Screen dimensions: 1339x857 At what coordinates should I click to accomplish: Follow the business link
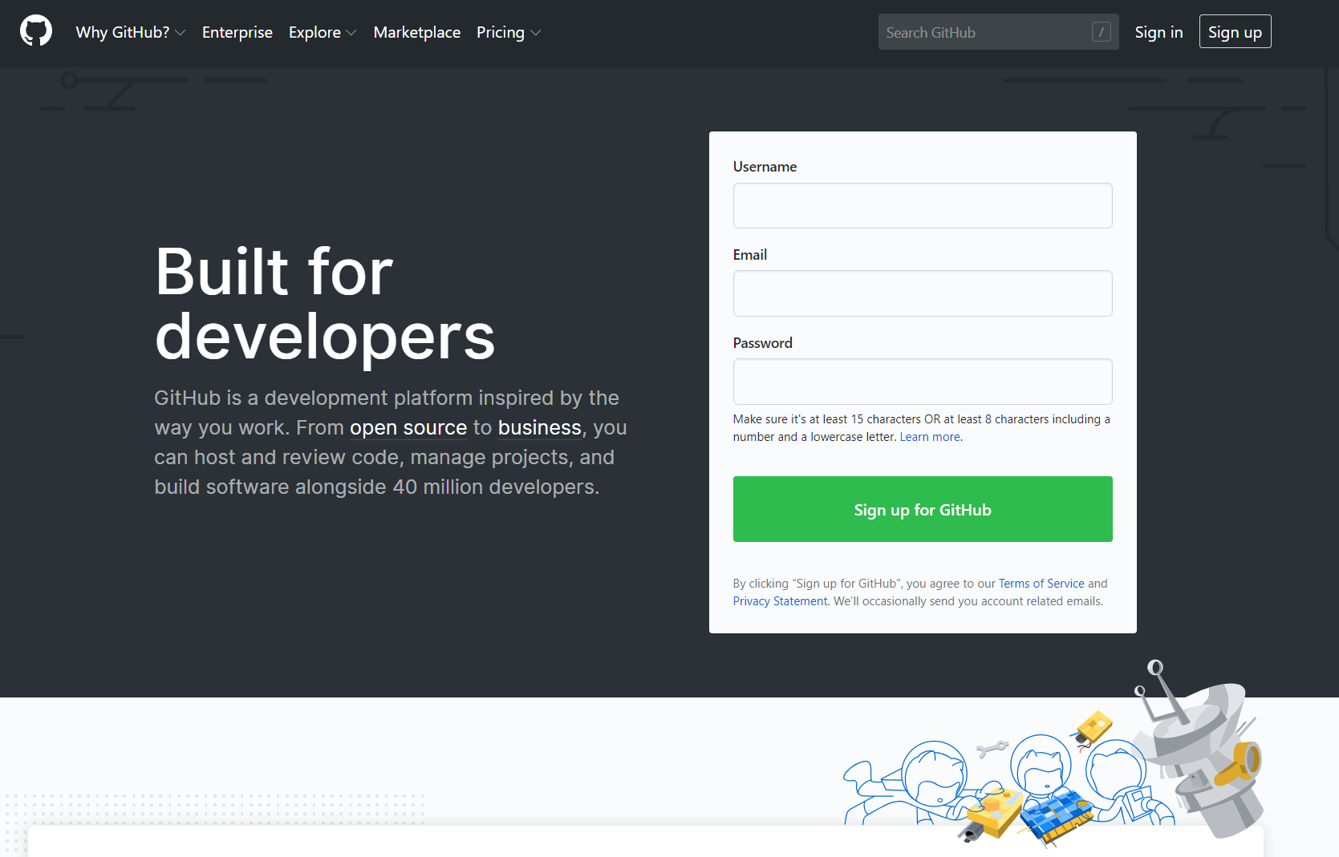[x=540, y=427]
